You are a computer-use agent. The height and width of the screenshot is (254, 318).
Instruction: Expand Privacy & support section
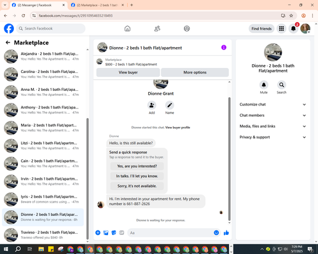click(x=273, y=137)
